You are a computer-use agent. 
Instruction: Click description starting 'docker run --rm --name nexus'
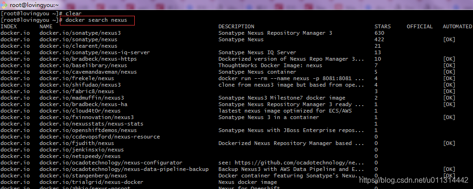291,78
